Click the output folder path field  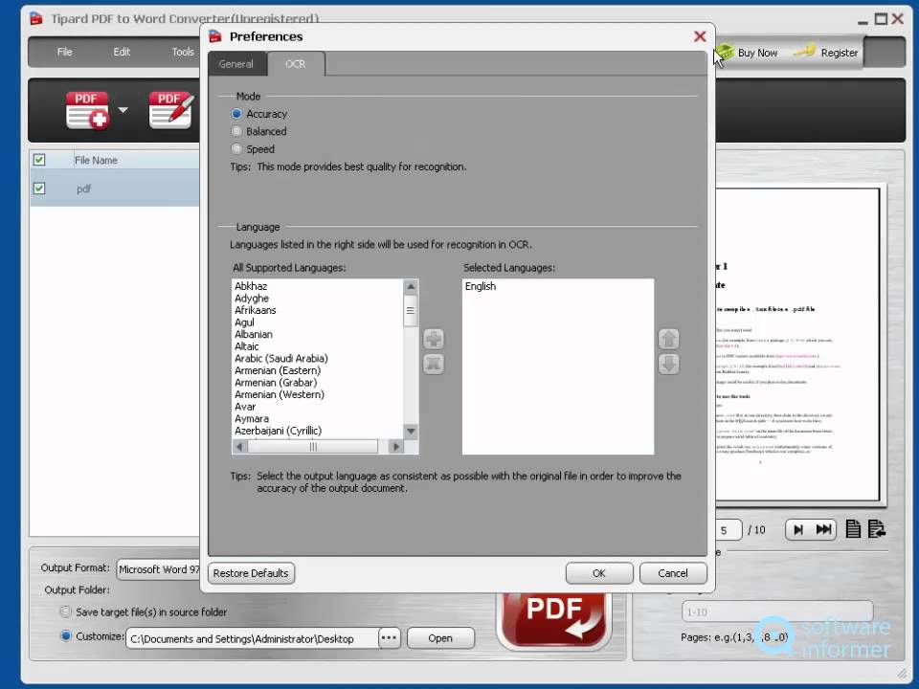(x=252, y=638)
